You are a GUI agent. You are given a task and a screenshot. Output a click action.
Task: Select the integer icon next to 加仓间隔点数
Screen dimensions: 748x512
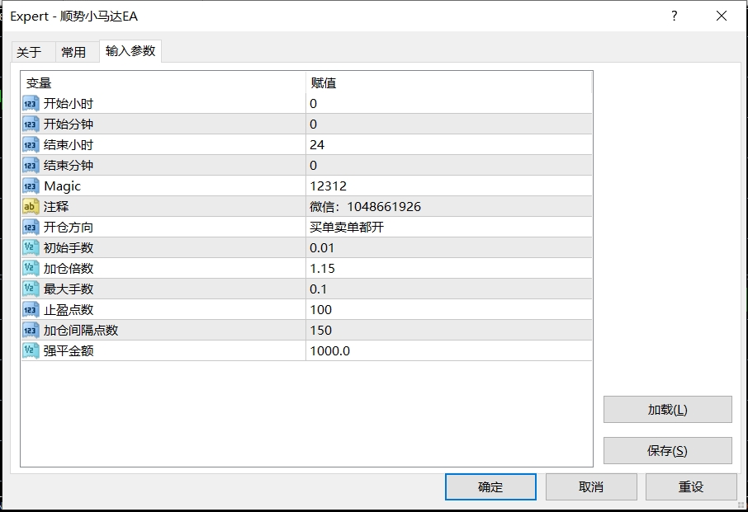(x=31, y=330)
